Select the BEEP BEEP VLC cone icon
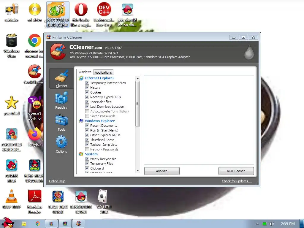Viewport: 304px width, 228px height. click(12, 199)
